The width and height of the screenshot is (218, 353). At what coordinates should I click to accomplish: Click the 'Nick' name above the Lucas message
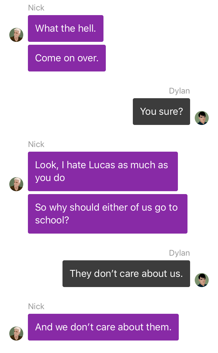[36, 144]
